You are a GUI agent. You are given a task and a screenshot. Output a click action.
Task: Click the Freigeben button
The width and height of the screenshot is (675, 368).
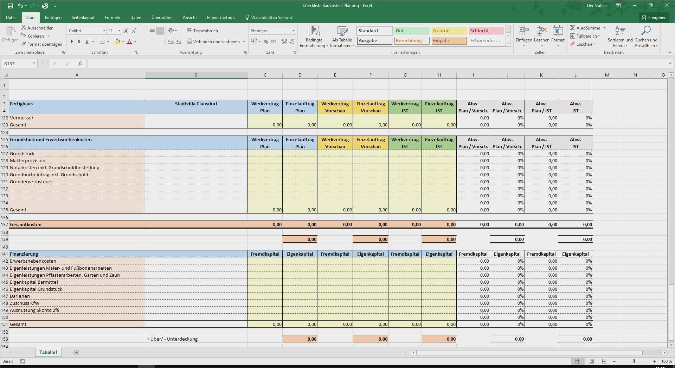click(x=654, y=17)
